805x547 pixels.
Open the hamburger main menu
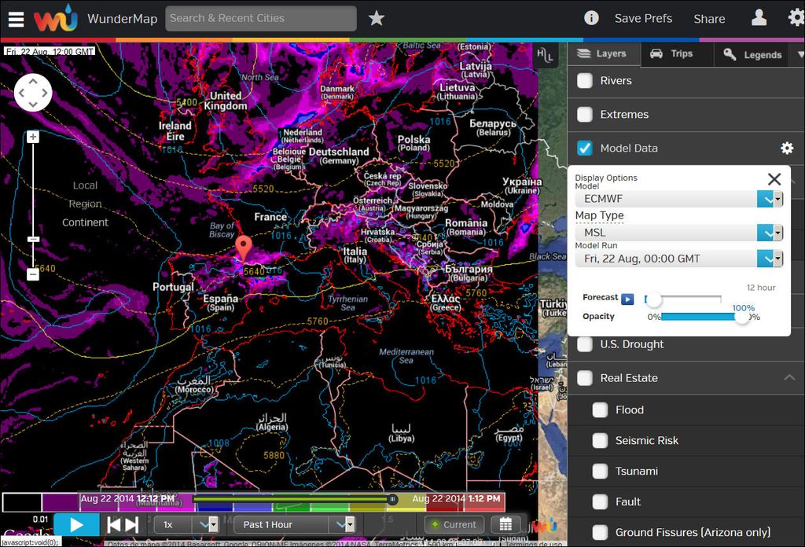[x=16, y=19]
